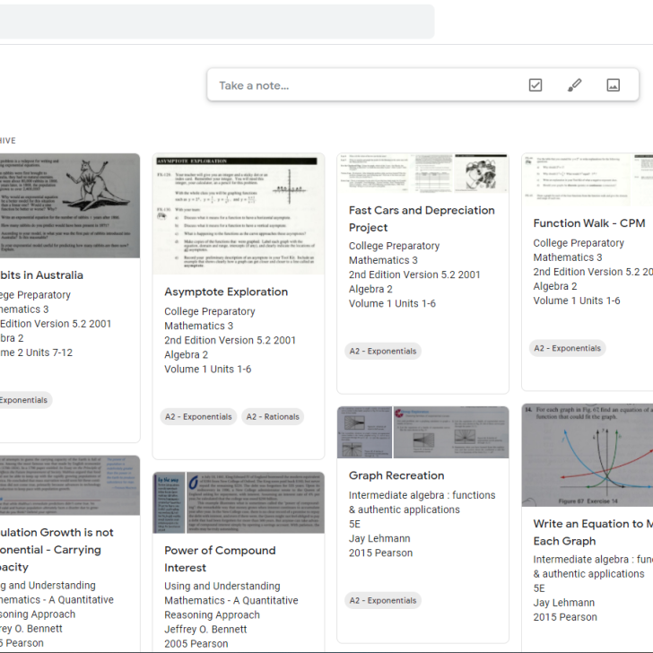Click 'Algebra 2' in Fast Cars note

click(x=370, y=289)
